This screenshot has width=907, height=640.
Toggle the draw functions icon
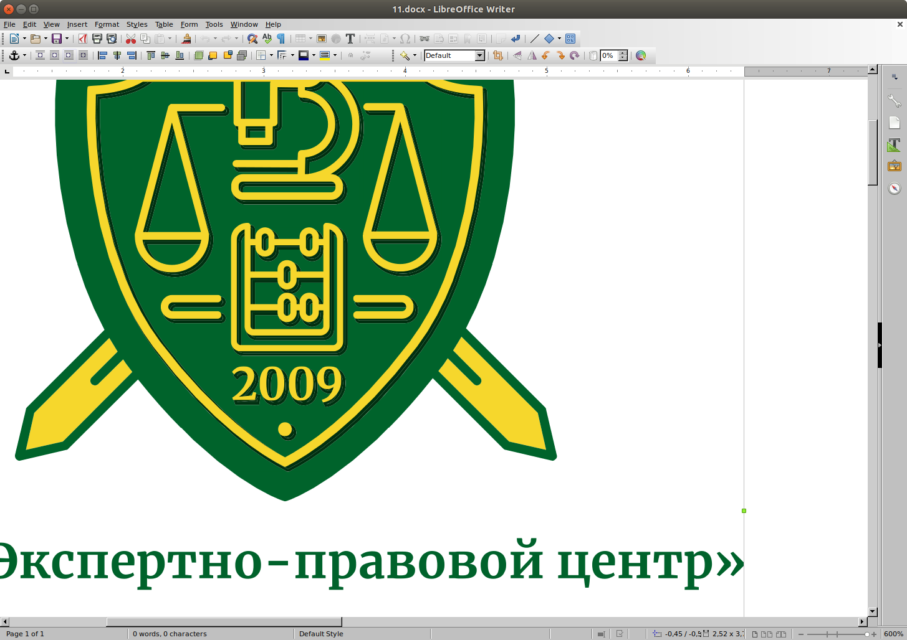[x=570, y=39]
